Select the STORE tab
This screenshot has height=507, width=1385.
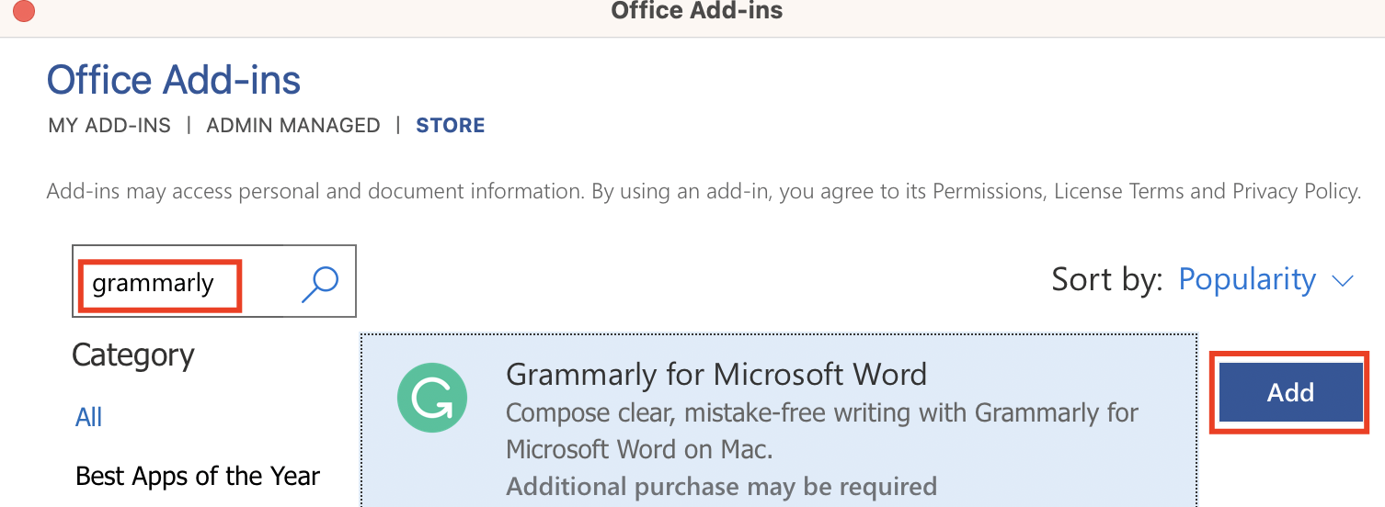click(451, 126)
